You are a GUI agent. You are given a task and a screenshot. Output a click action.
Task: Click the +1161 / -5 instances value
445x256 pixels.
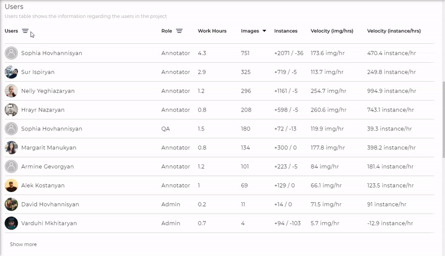tap(286, 91)
